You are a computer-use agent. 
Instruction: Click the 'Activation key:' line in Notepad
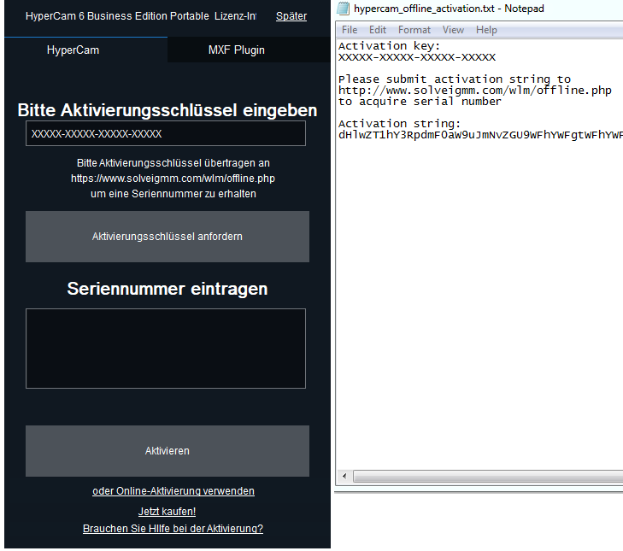389,46
